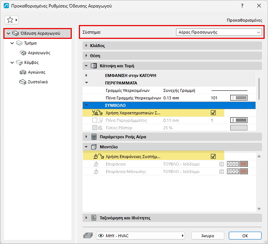Click the Αγκώνας elbow icon
Viewport: 268px width, 244px height.
[x=23, y=72]
